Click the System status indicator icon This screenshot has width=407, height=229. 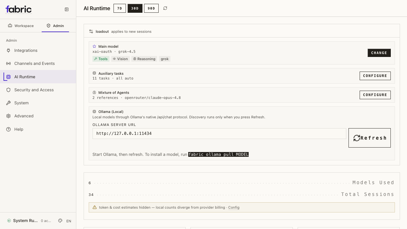click(x=9, y=221)
